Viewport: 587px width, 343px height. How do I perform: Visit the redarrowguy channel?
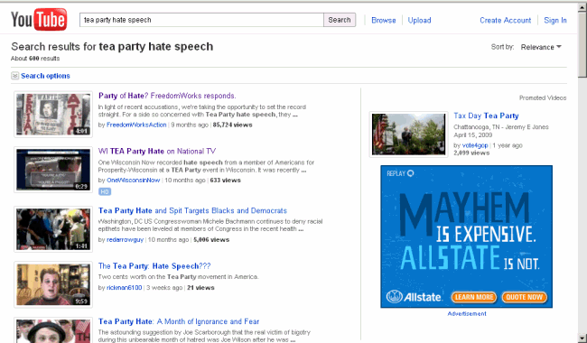click(125, 240)
